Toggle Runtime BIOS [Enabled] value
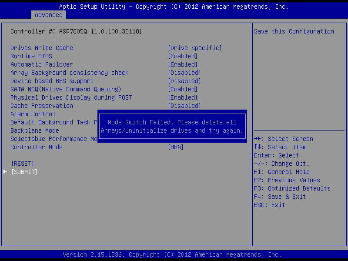This screenshot has width=348, height=261. tap(183, 56)
